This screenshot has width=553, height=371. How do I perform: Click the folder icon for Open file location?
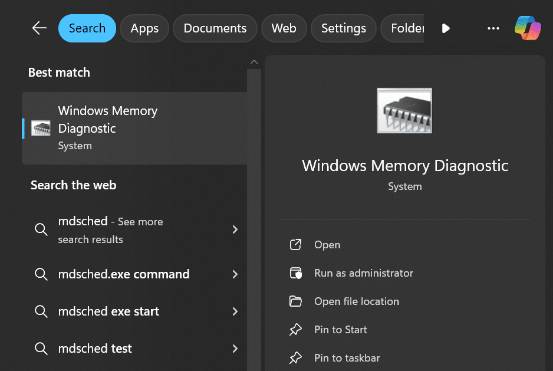(x=295, y=301)
